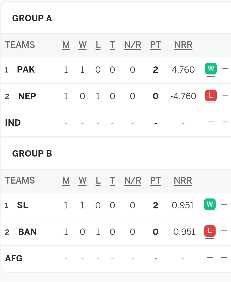Click the GROUP B heading
Viewport: 231px width, 282px height.
click(x=32, y=154)
